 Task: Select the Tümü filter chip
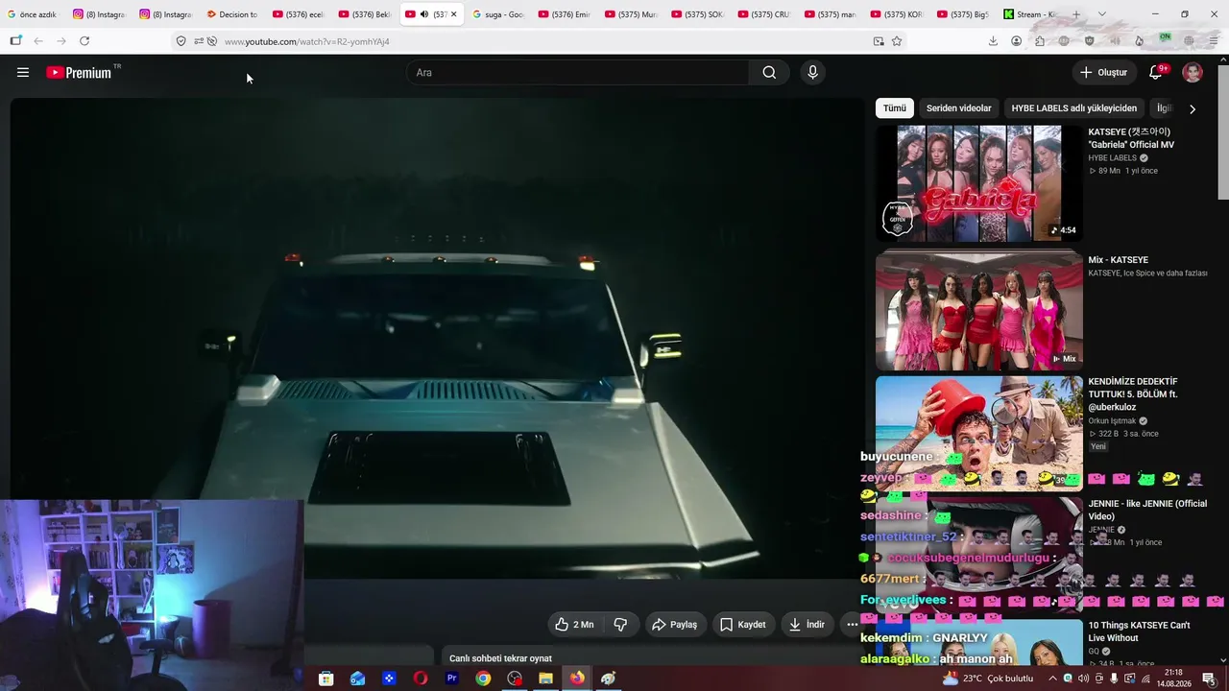tap(894, 108)
